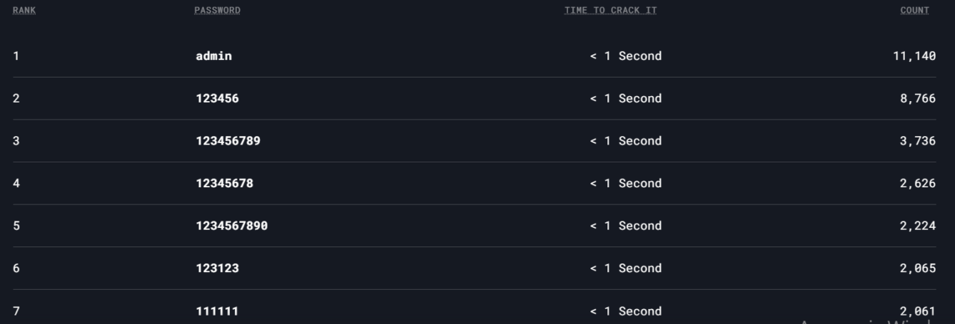Click the 12345678 password text
Screen dimensions: 955x324
click(x=224, y=184)
